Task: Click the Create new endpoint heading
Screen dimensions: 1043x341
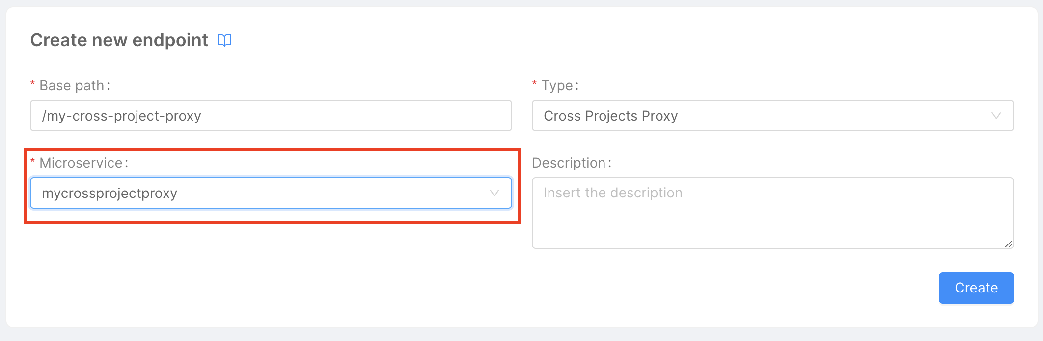Action: point(119,40)
